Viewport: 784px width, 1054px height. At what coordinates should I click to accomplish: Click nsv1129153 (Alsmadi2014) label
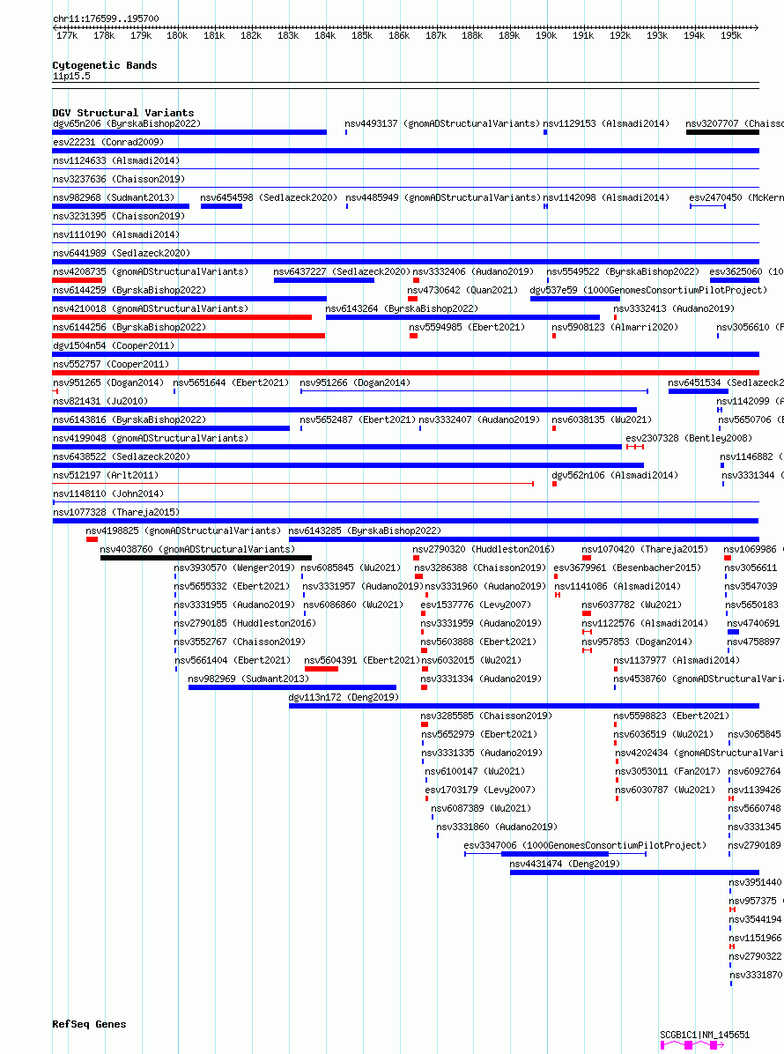click(606, 123)
